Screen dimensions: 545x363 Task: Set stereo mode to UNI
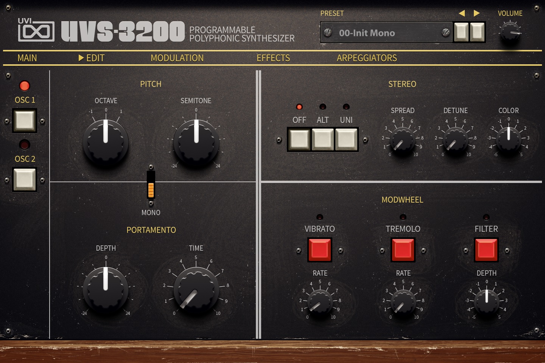(346, 139)
